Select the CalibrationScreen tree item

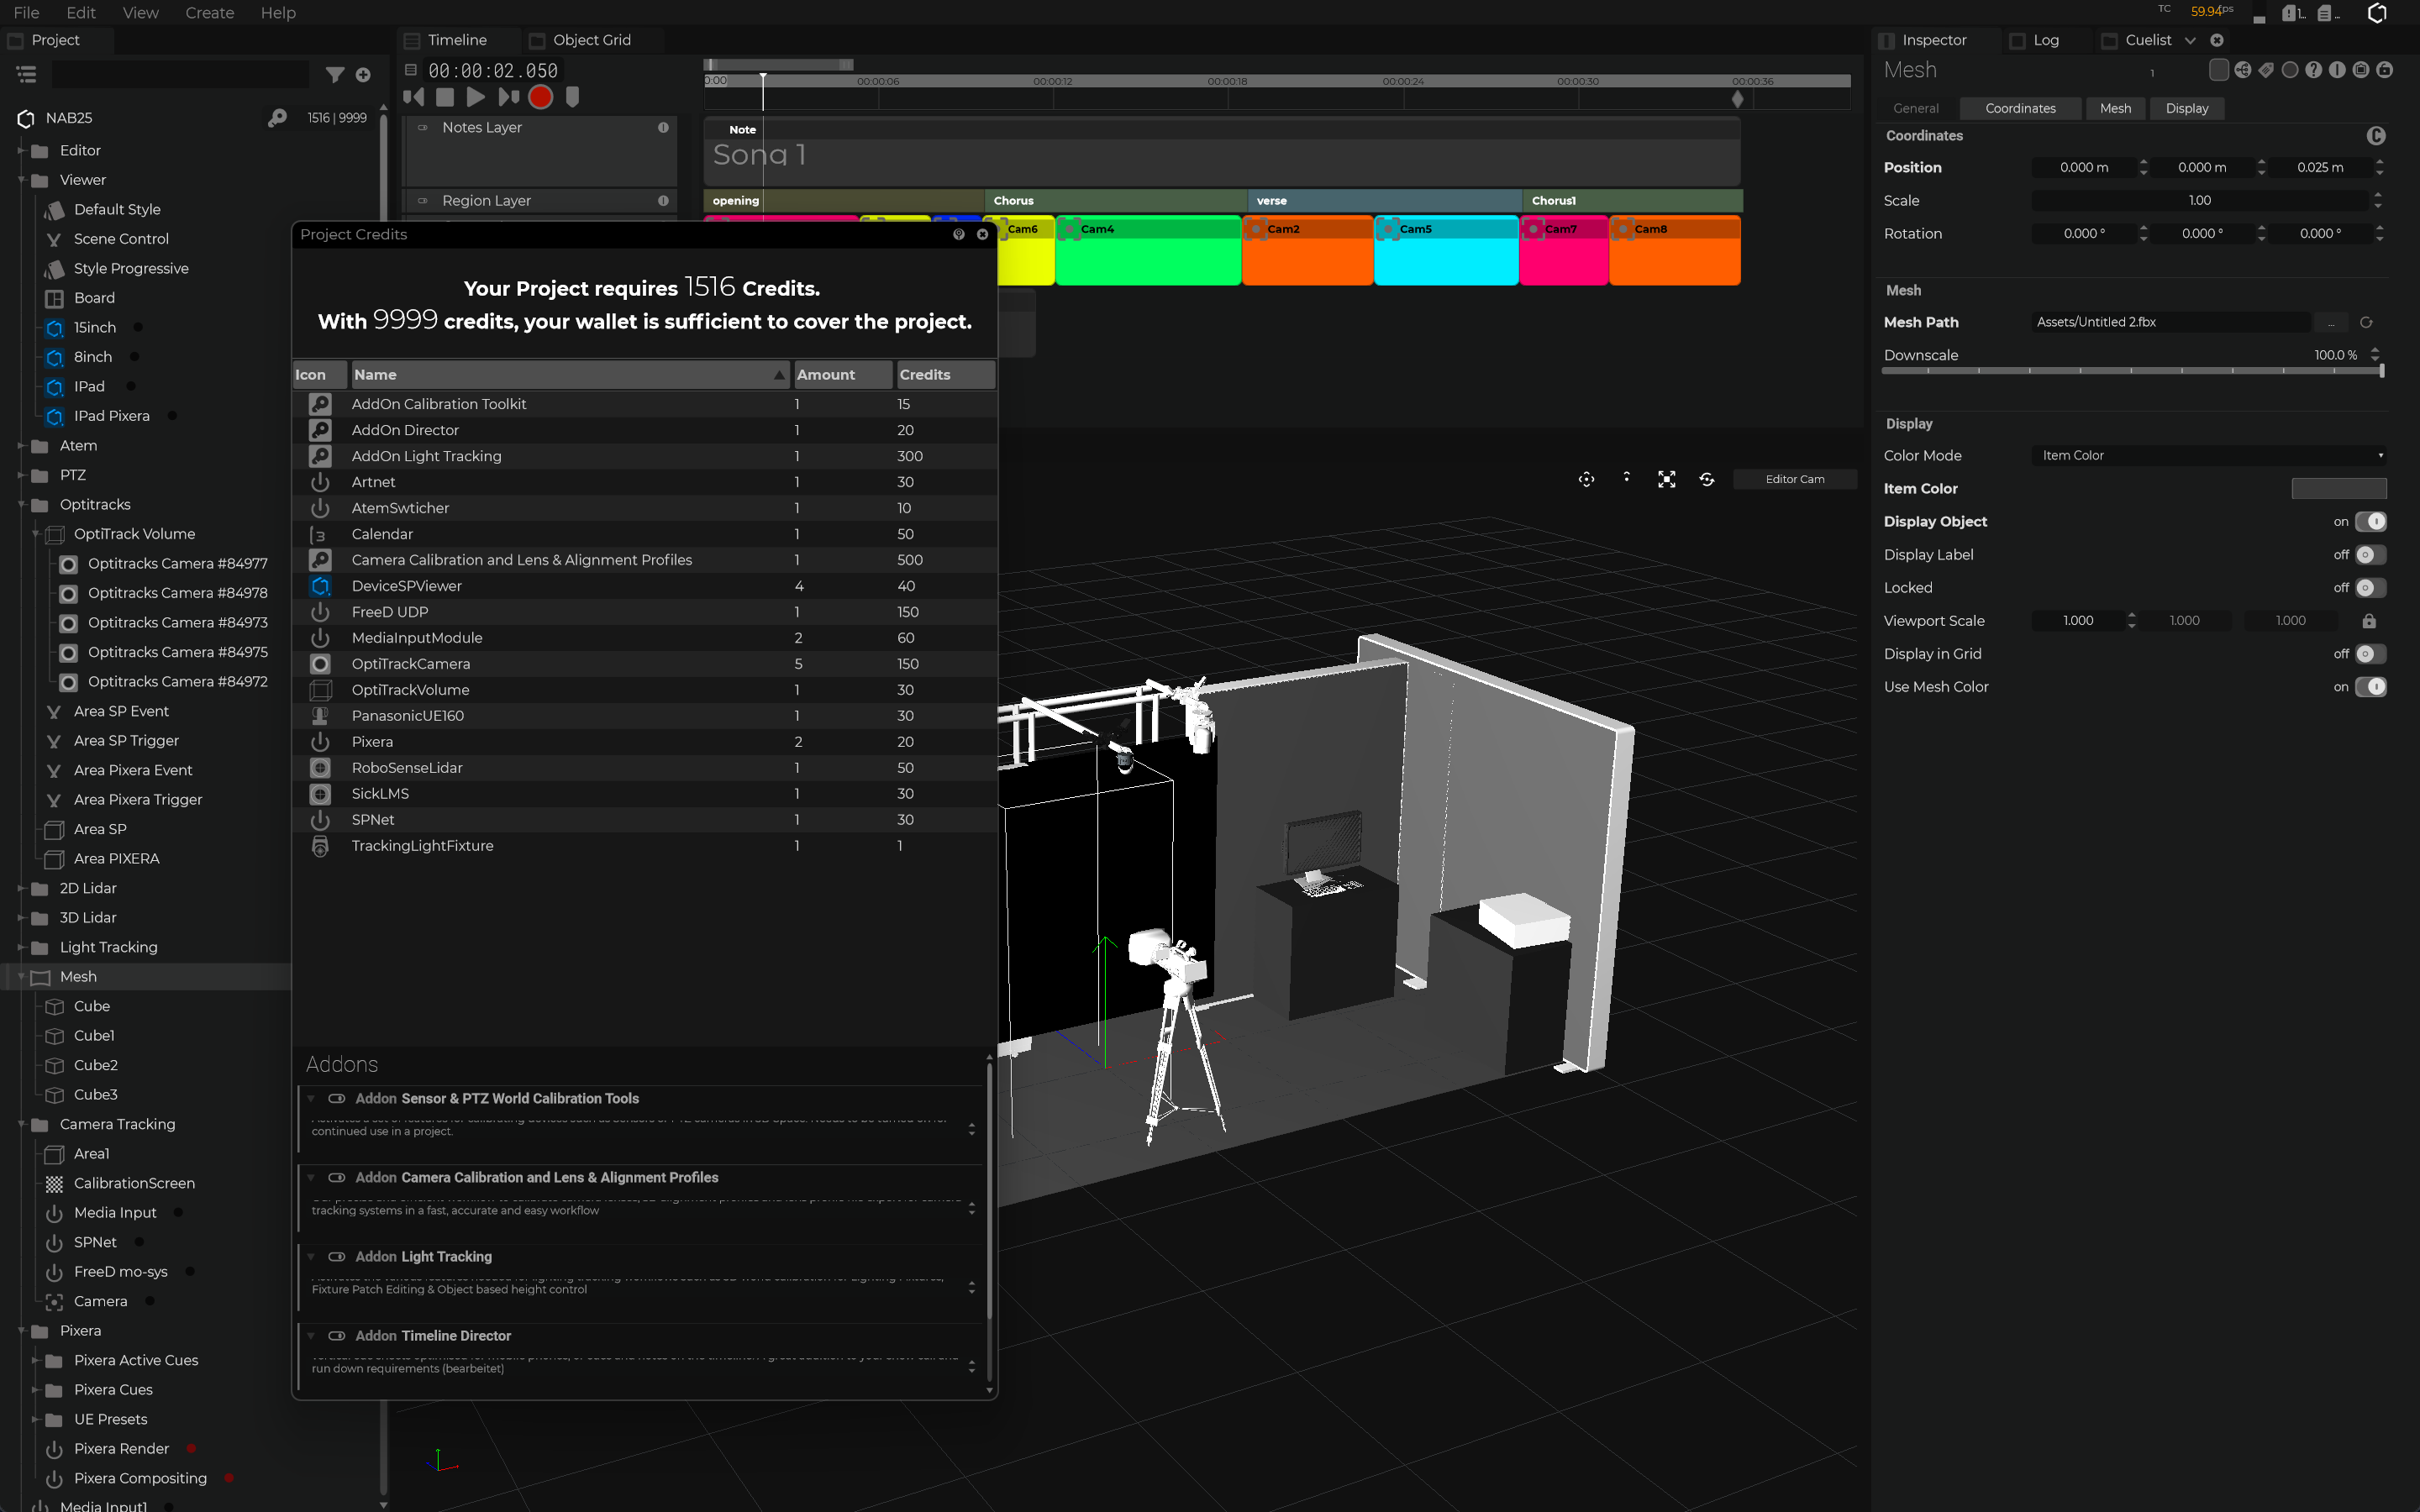(134, 1183)
